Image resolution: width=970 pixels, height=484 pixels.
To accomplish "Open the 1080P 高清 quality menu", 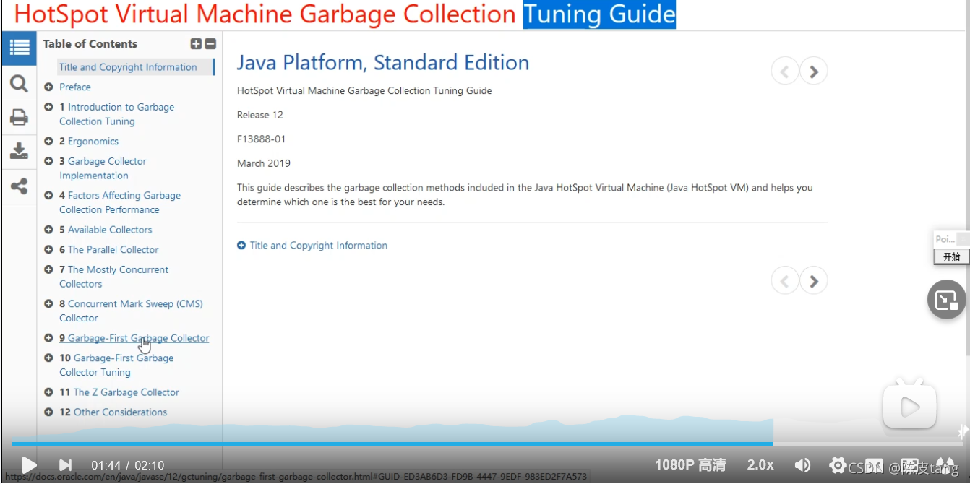I will 690,465.
